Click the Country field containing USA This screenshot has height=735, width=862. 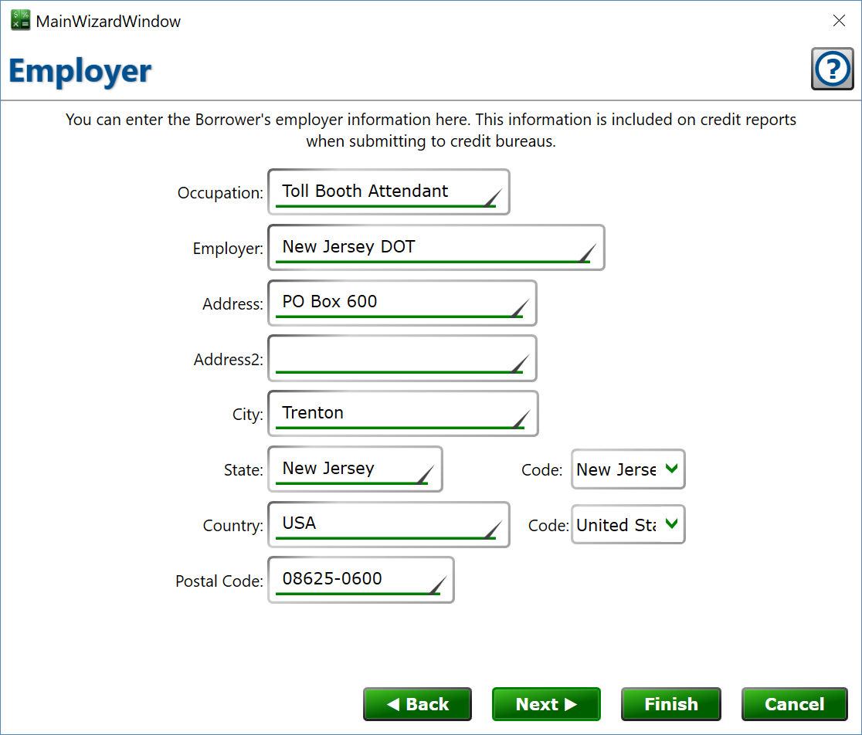click(x=389, y=524)
